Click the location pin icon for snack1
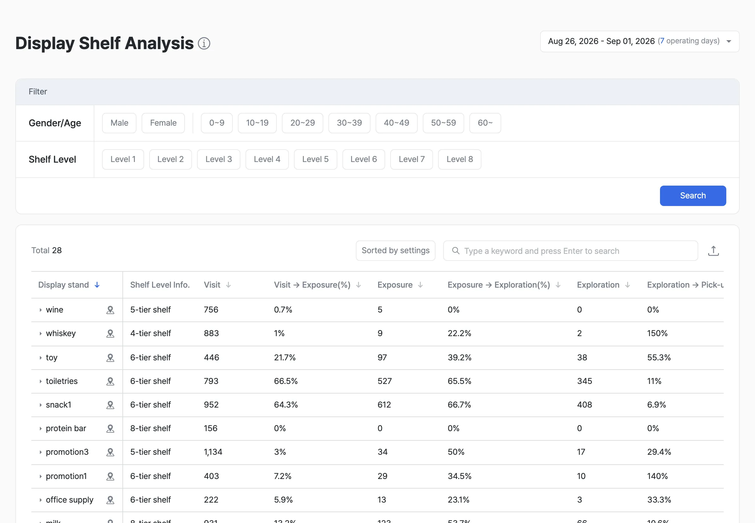The width and height of the screenshot is (755, 523). (110, 405)
